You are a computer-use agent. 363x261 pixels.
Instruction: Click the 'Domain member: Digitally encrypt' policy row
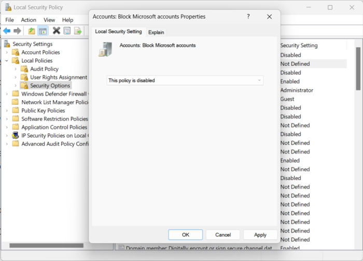click(196, 248)
